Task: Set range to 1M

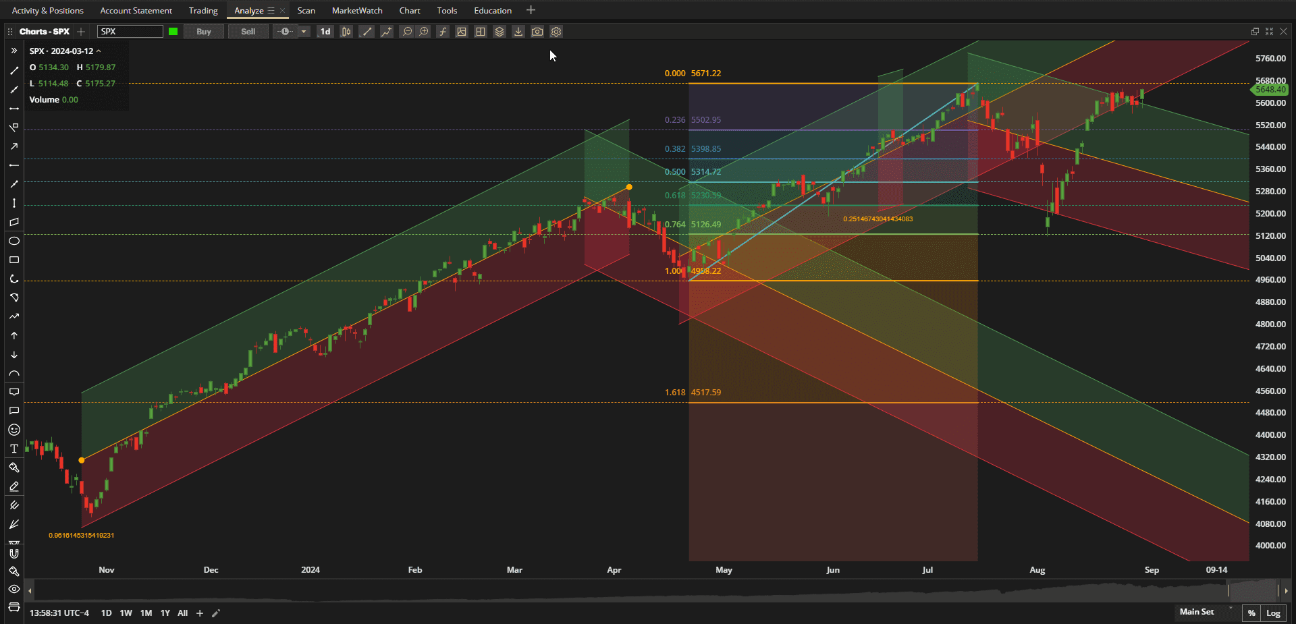Action: (x=146, y=613)
